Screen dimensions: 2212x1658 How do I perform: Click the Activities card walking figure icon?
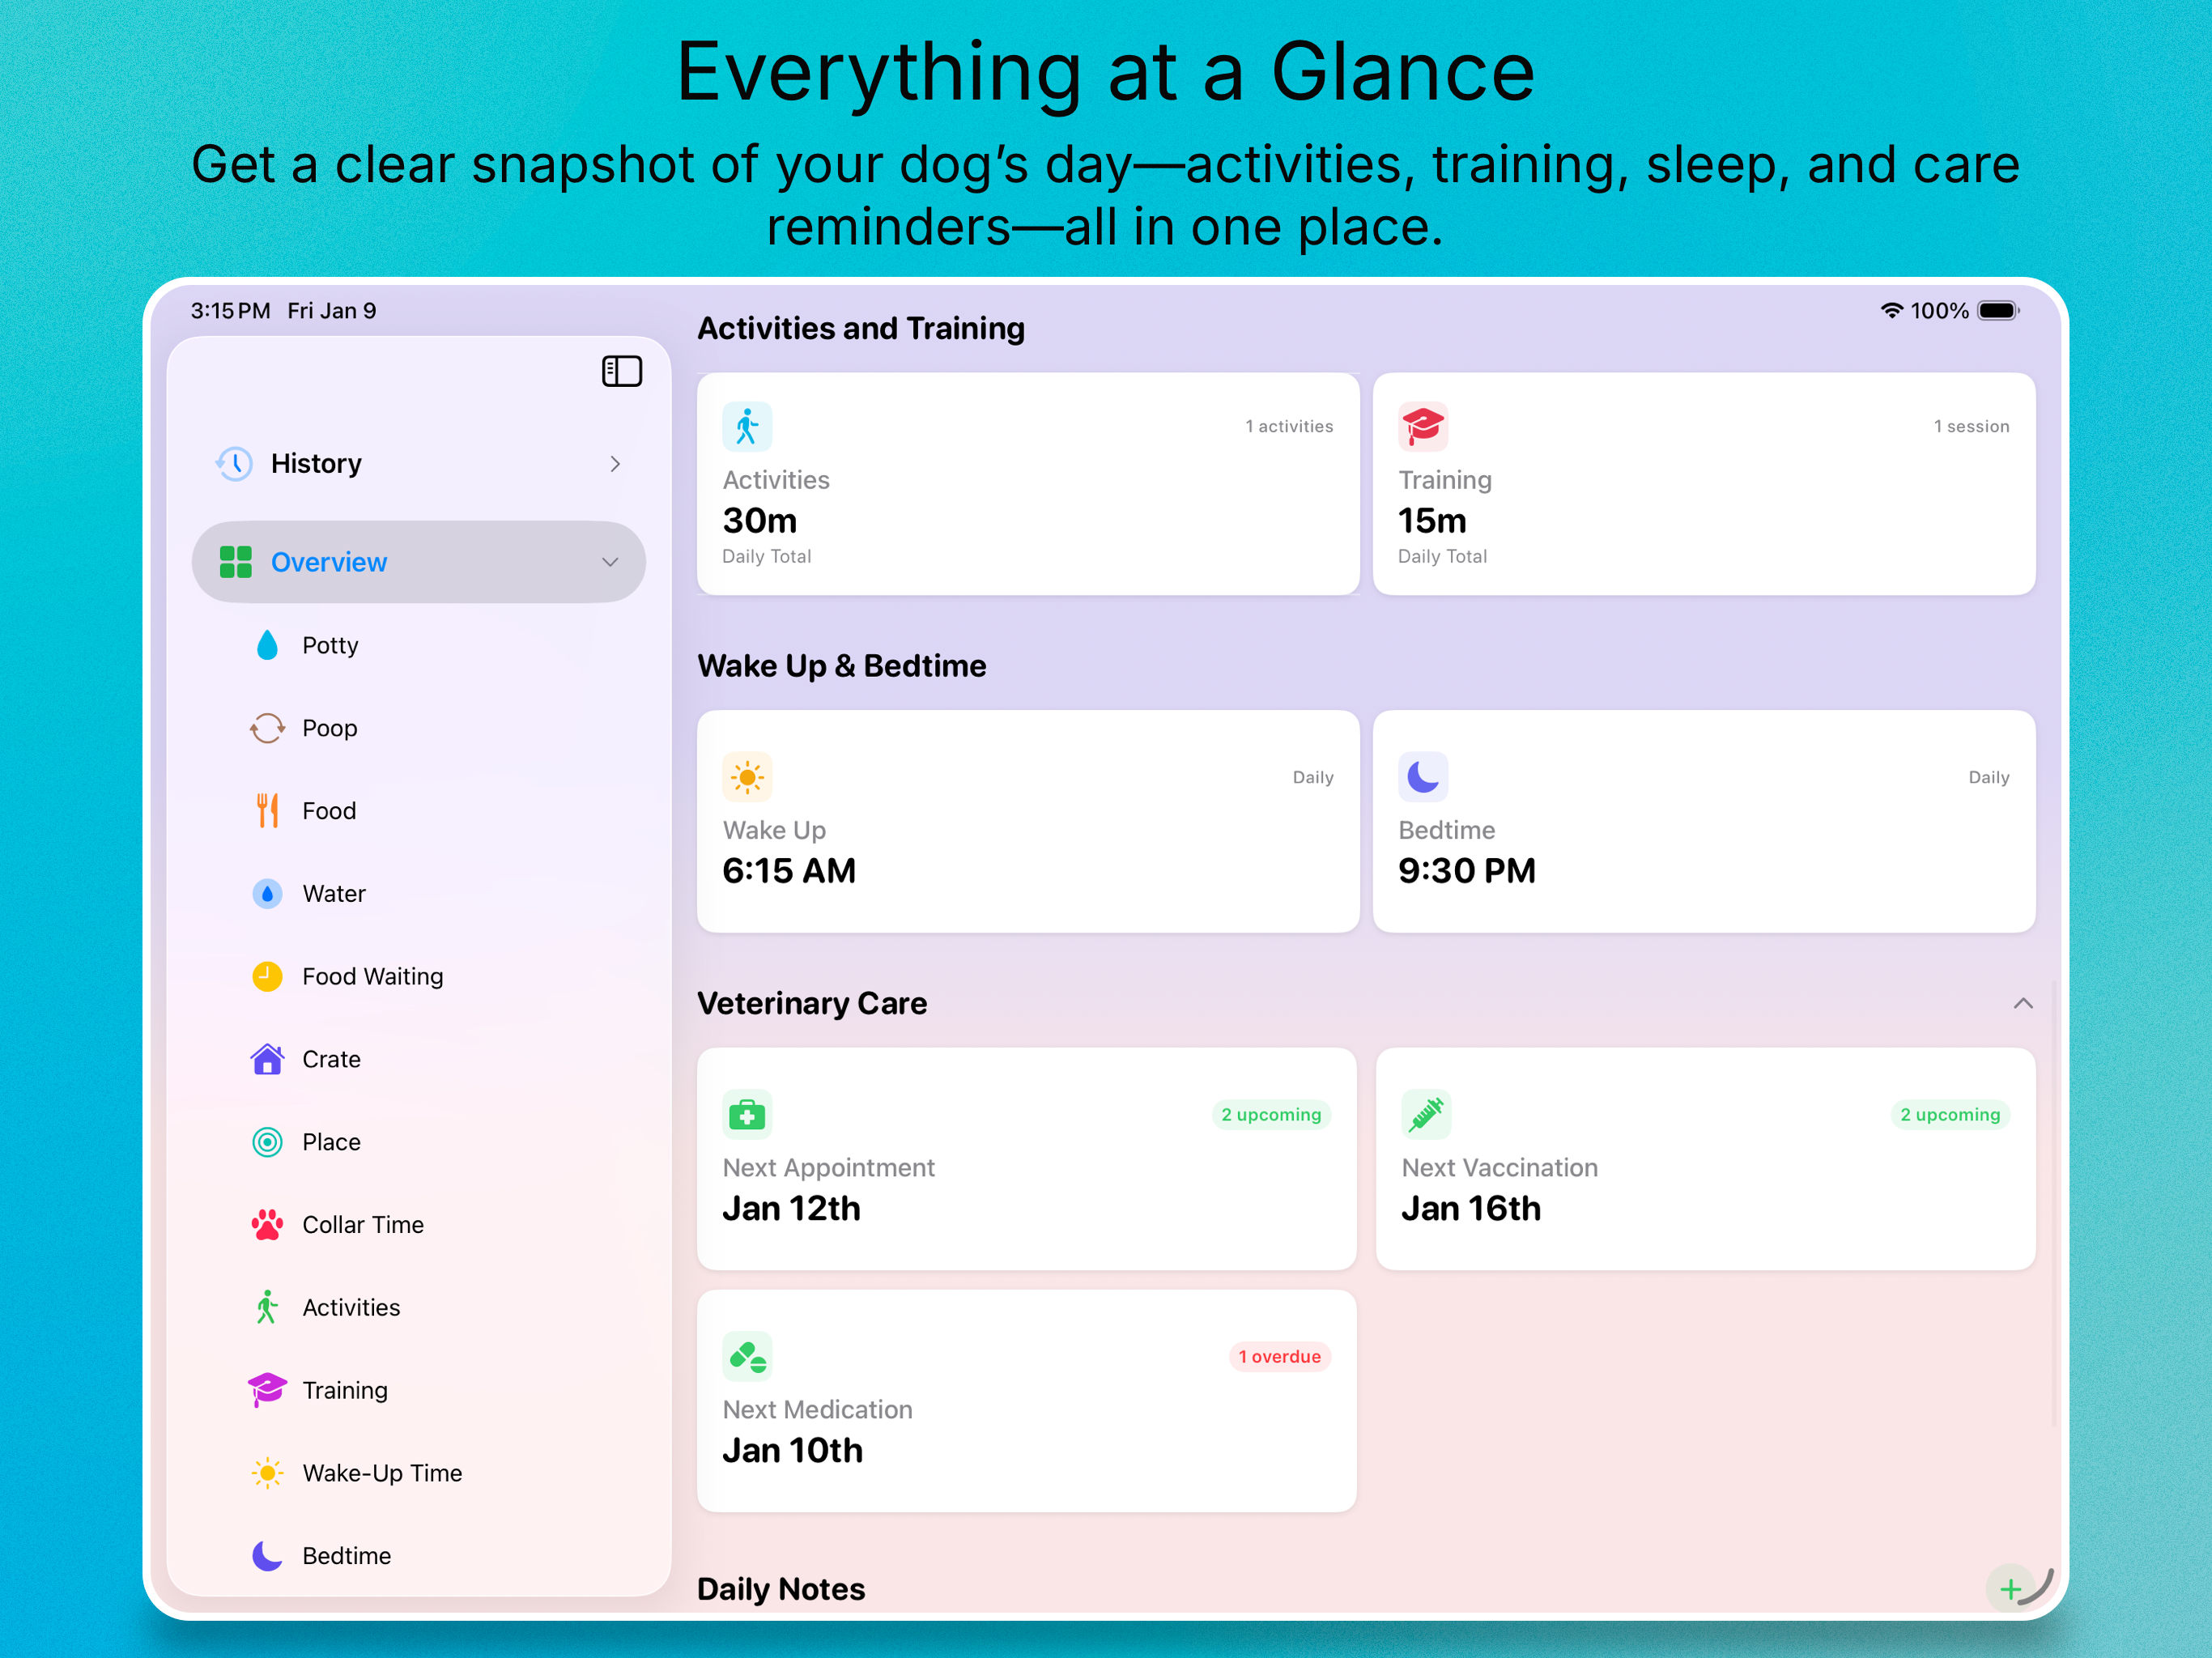(747, 427)
